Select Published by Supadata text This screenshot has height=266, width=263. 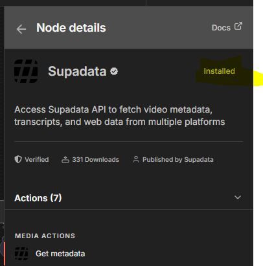[x=178, y=160]
